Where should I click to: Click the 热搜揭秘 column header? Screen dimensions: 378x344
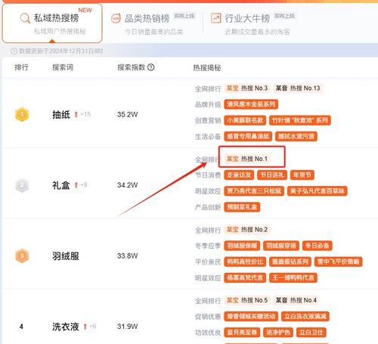point(207,67)
